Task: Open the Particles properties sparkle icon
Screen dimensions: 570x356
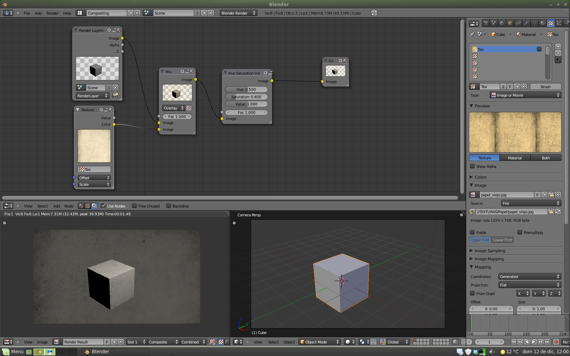Action: click(559, 23)
